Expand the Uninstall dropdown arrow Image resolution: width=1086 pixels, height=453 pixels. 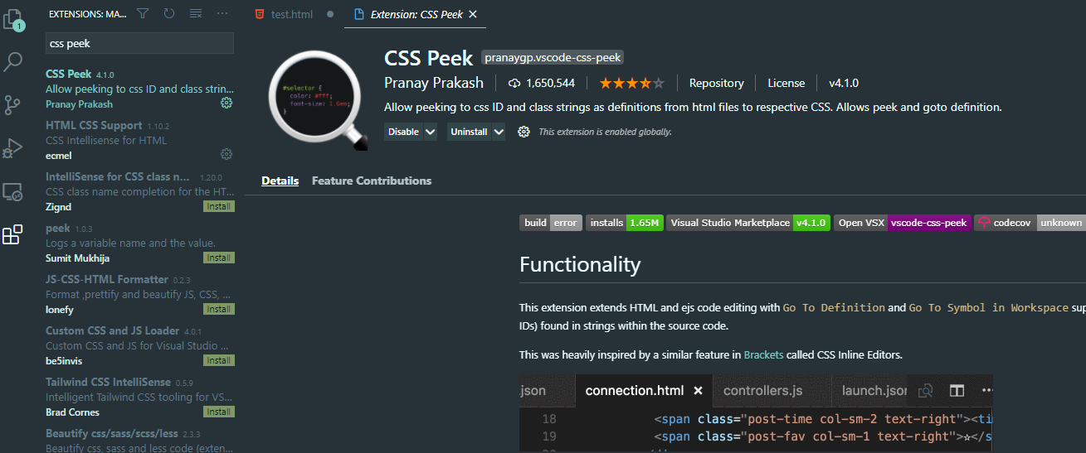point(498,132)
